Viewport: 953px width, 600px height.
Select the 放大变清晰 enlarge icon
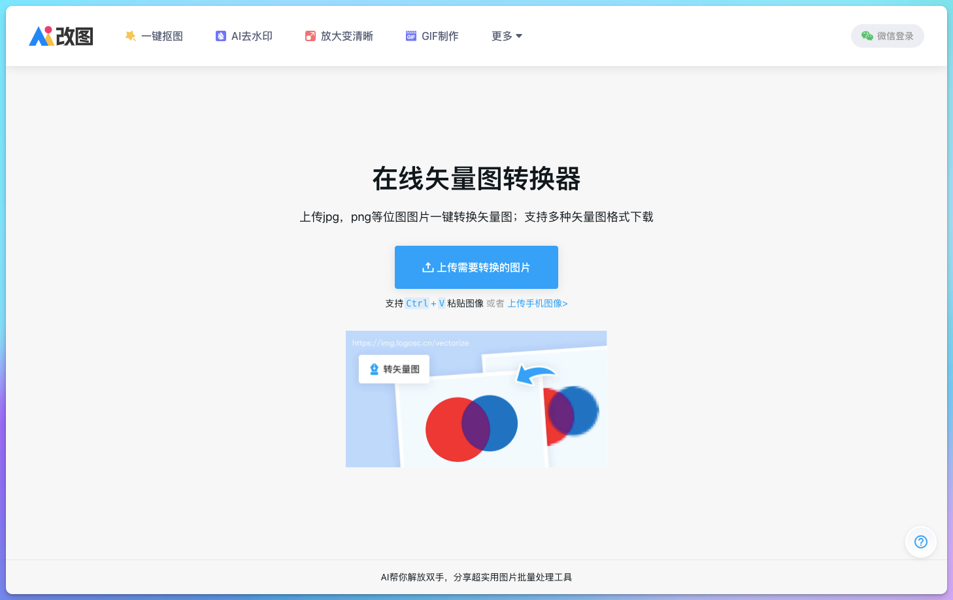[310, 36]
